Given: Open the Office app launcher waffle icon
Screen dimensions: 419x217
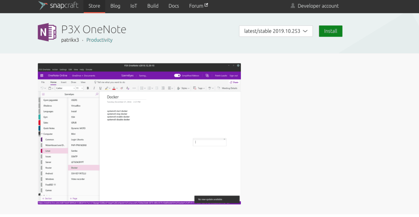Looking at the screenshot, I should [42, 76].
